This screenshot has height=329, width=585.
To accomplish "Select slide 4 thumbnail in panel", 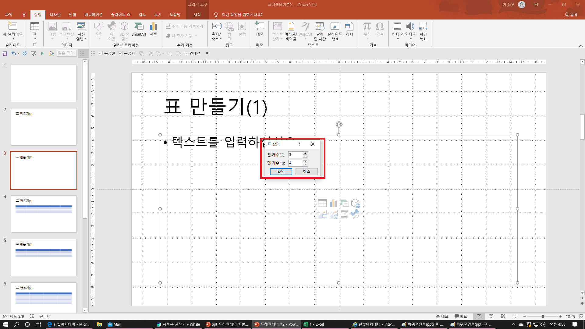I will coord(44,214).
